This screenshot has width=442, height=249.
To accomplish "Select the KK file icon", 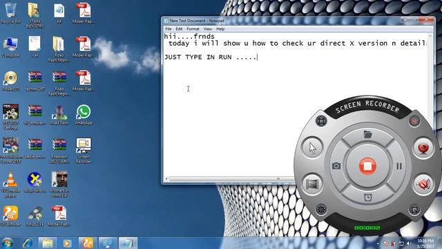I will pyautogui.click(x=59, y=13).
